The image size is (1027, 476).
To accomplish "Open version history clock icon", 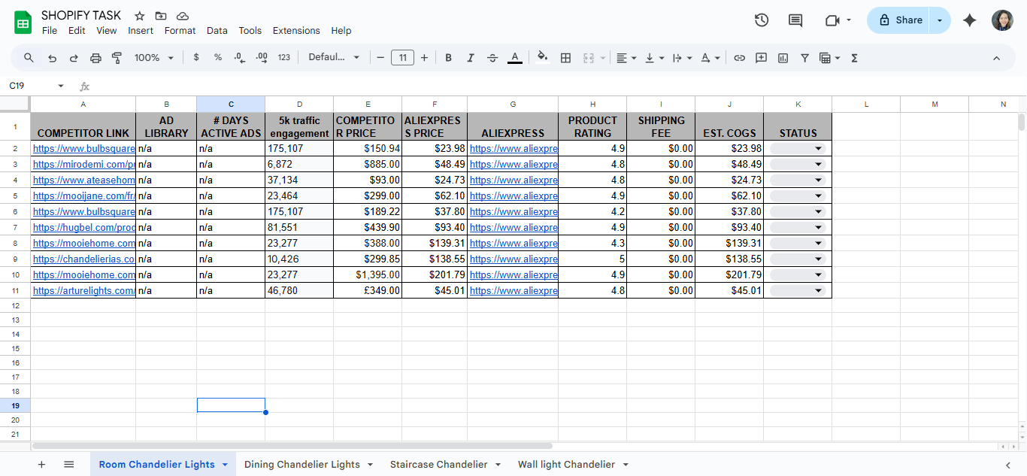I will (762, 20).
